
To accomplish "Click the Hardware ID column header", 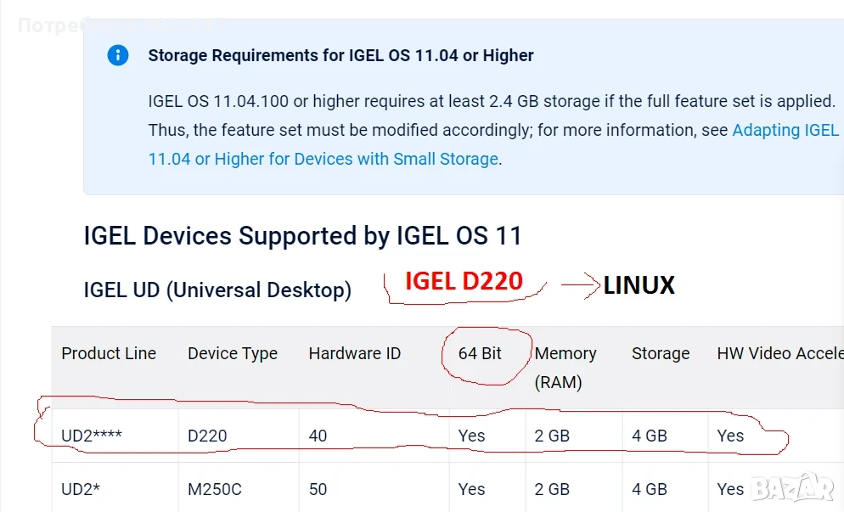I will coord(355,353).
